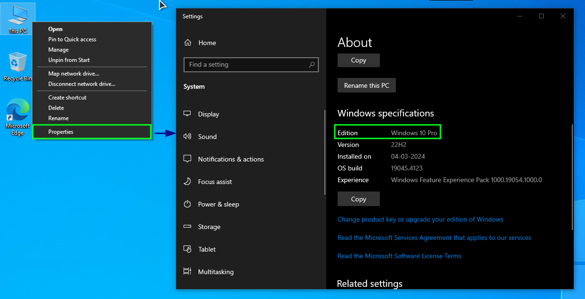585x299 pixels.
Task: Click Copy under Windows specifications
Action: coord(358,199)
